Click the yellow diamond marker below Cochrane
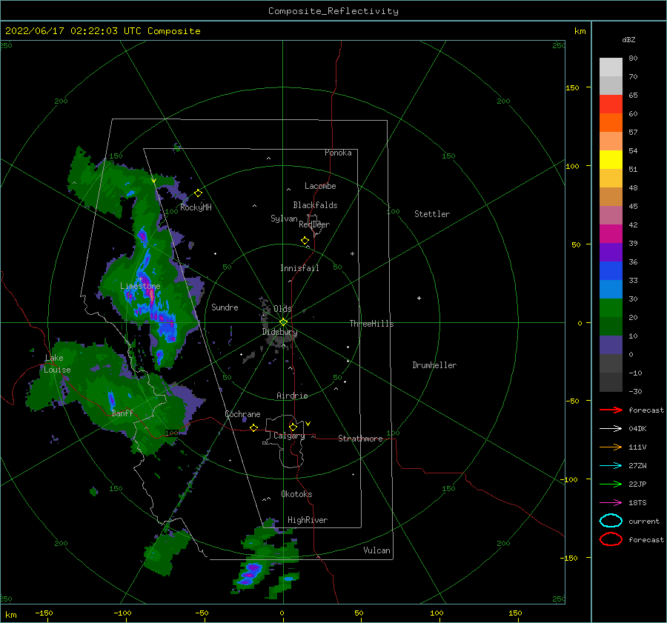This screenshot has width=667, height=623. [253, 427]
